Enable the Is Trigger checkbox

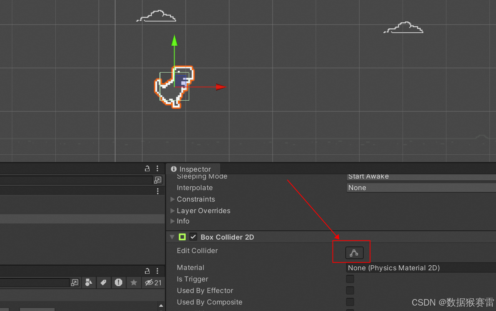pyautogui.click(x=350, y=279)
